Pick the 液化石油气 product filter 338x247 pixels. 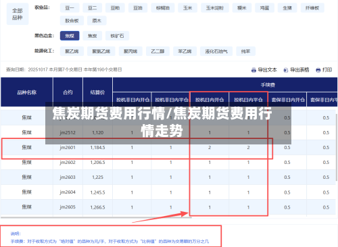(x=216, y=51)
